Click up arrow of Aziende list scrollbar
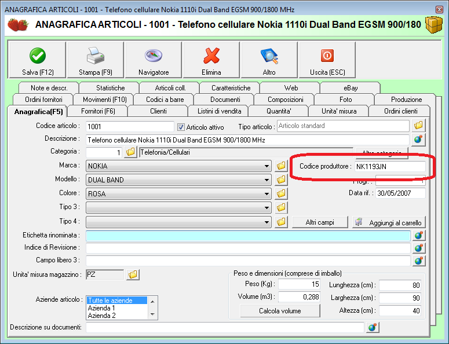The height and width of the screenshot is (344, 449). pyautogui.click(x=152, y=301)
